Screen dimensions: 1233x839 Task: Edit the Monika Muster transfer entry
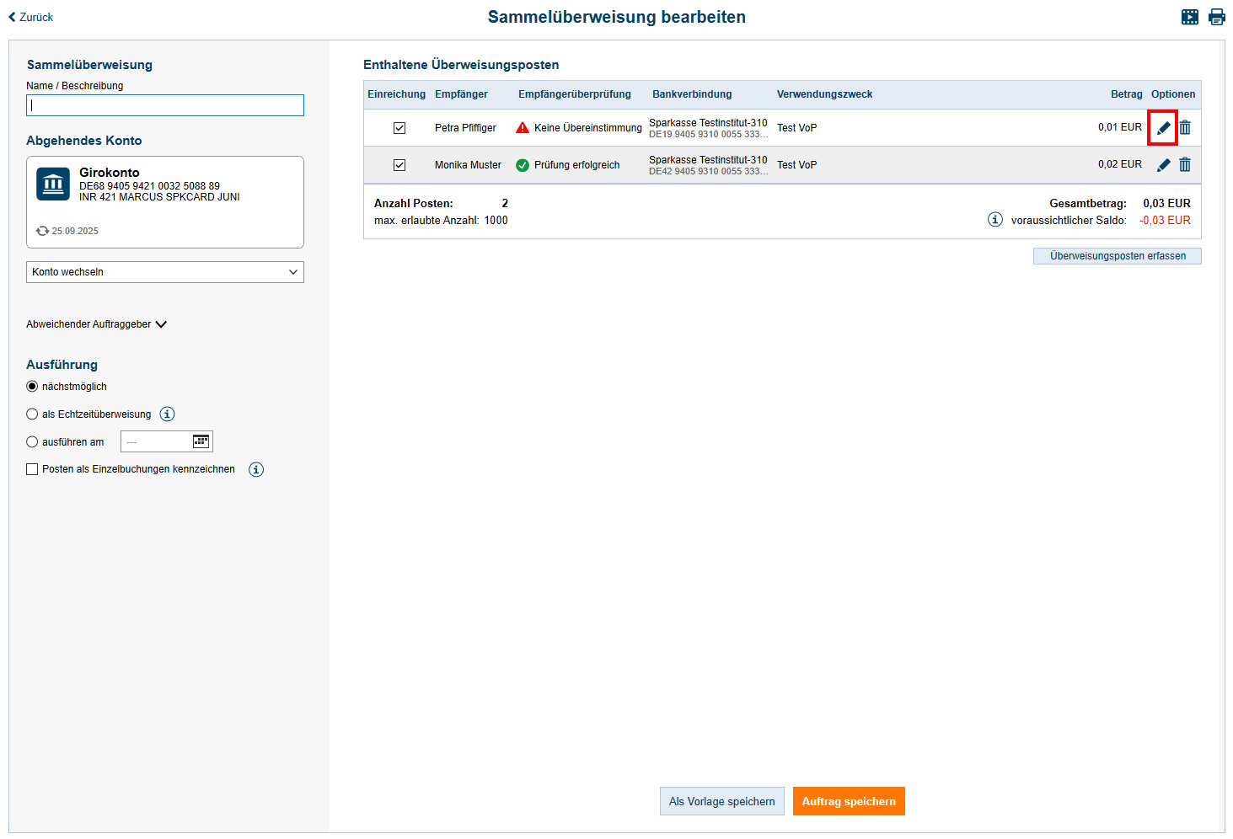coord(1163,165)
